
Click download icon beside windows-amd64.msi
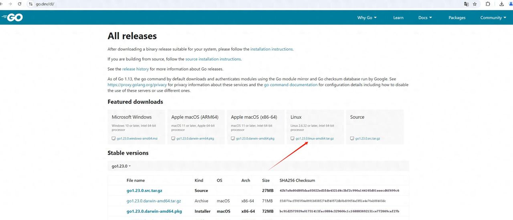(113, 139)
